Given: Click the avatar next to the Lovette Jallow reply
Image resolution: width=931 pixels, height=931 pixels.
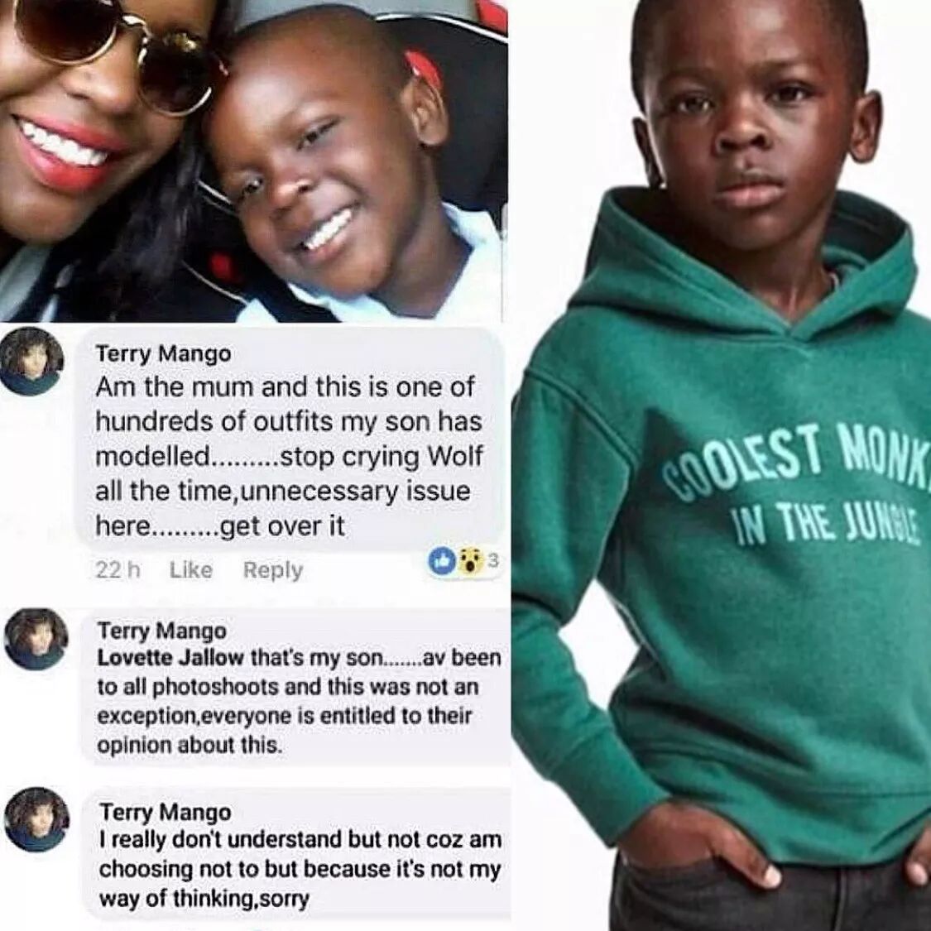Looking at the screenshot, I should click(36, 639).
